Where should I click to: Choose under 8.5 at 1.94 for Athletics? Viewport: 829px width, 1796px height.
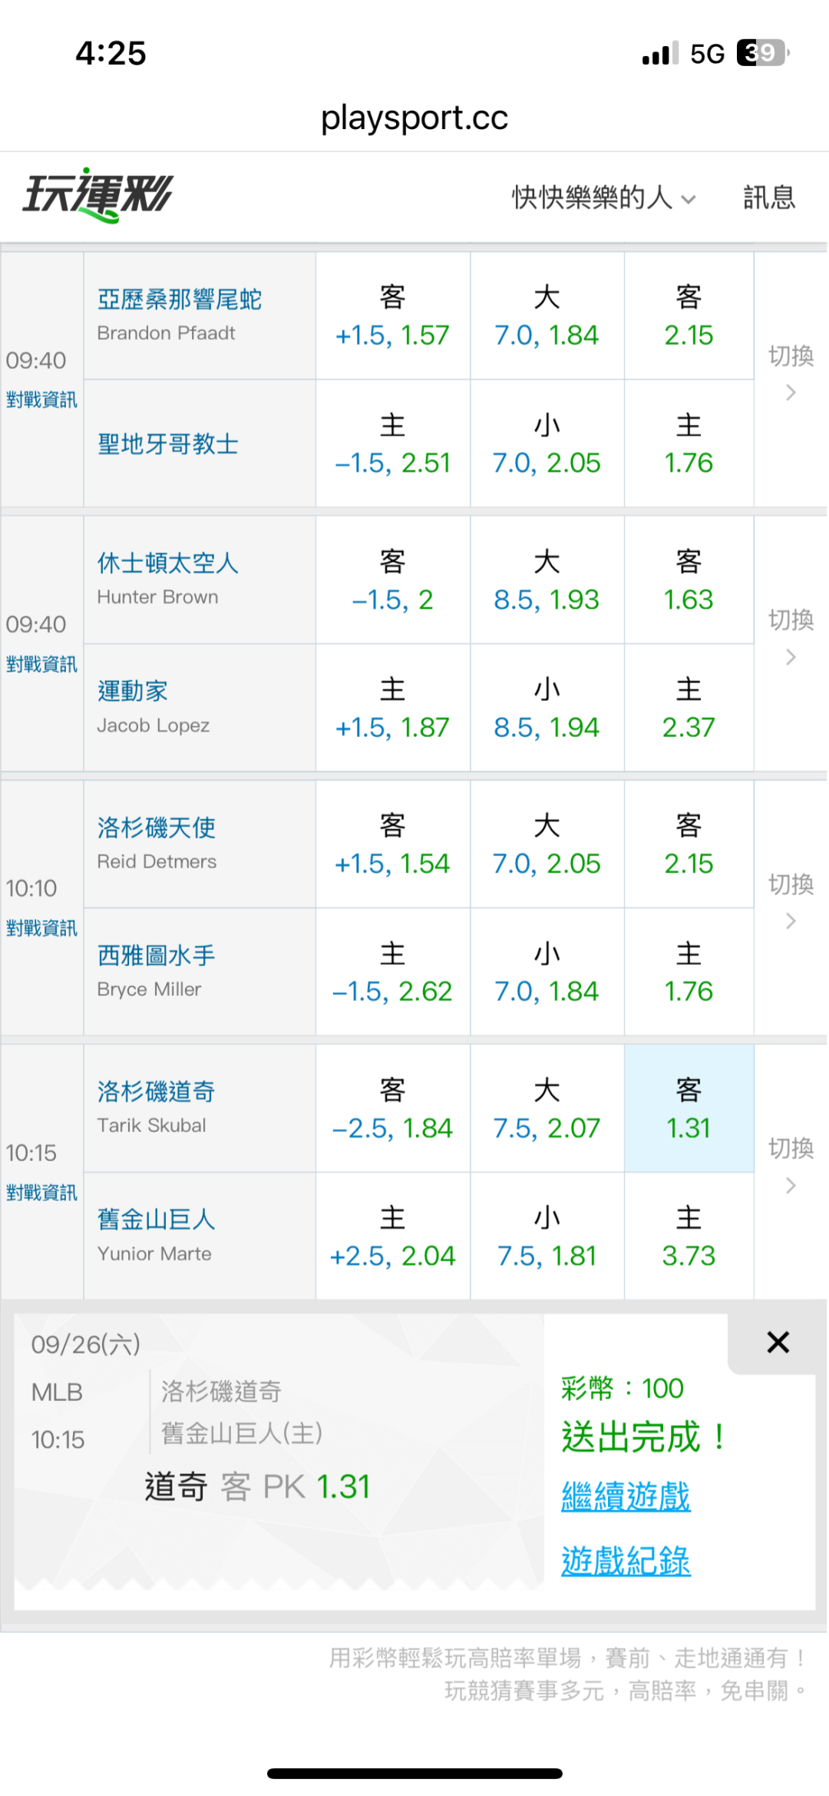(547, 708)
